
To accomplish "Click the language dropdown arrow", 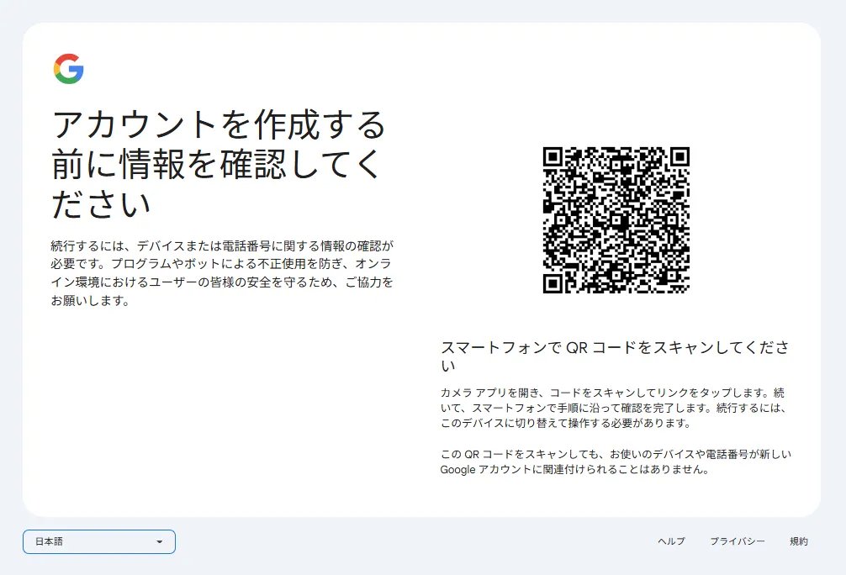I will [x=159, y=542].
